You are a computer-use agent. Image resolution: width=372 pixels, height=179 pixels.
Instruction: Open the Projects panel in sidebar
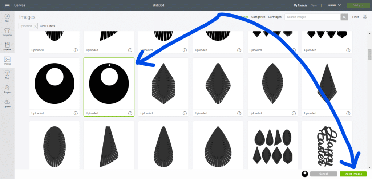click(x=7, y=46)
